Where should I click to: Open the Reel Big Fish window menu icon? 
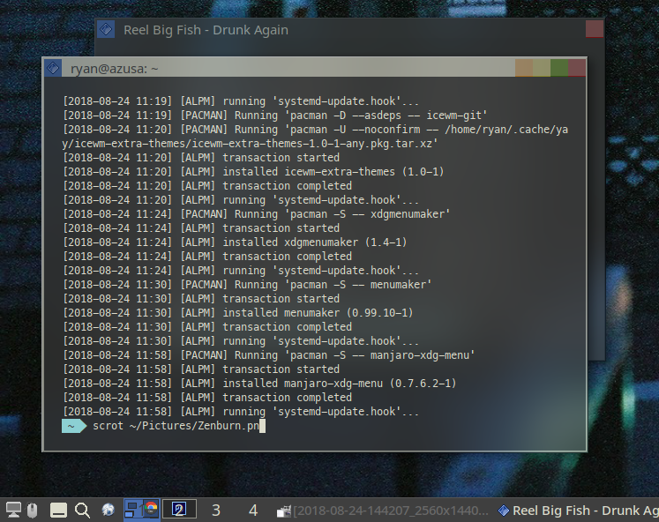tap(106, 29)
